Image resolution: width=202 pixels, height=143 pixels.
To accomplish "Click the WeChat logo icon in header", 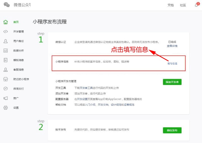I will (7, 5).
